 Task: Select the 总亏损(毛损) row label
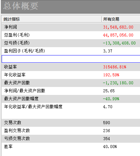coord(17,43)
